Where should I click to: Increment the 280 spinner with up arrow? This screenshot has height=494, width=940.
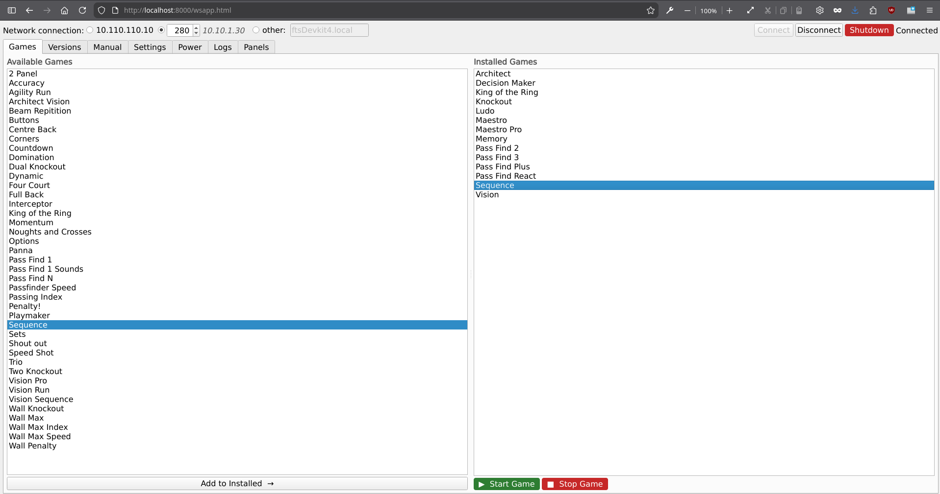point(196,27)
